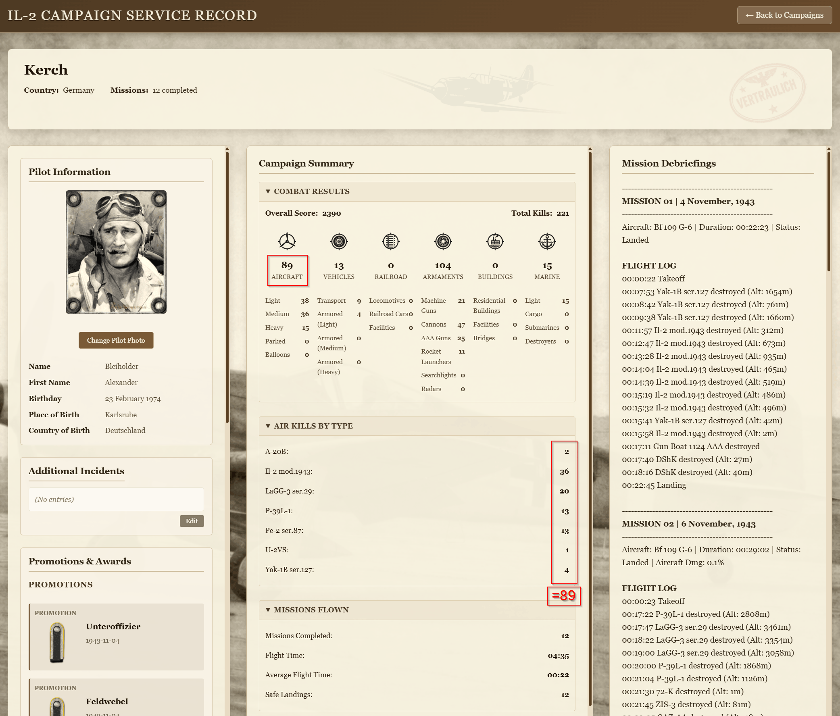The height and width of the screenshot is (716, 840).
Task: Edit the Additional Incidents entry
Action: [x=192, y=521]
